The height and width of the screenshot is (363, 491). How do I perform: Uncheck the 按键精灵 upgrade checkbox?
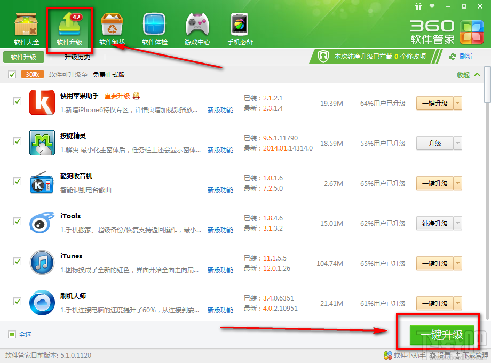pyautogui.click(x=17, y=142)
